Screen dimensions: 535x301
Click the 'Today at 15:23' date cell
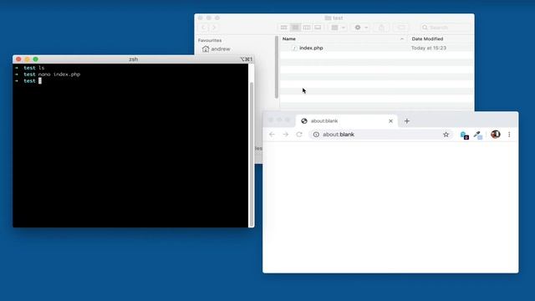429,48
